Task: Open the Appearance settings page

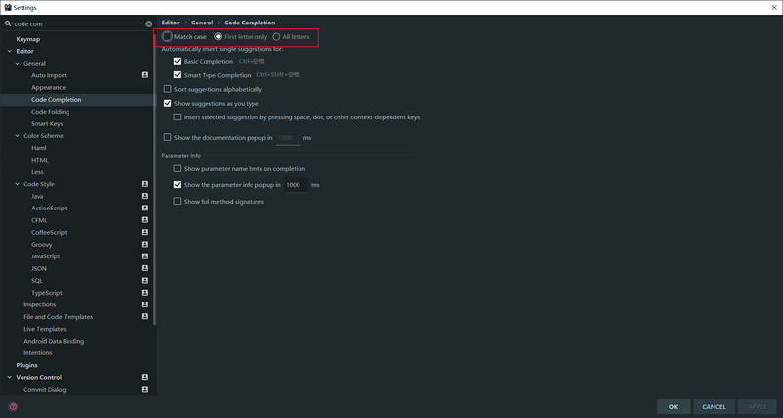Action: tap(48, 87)
